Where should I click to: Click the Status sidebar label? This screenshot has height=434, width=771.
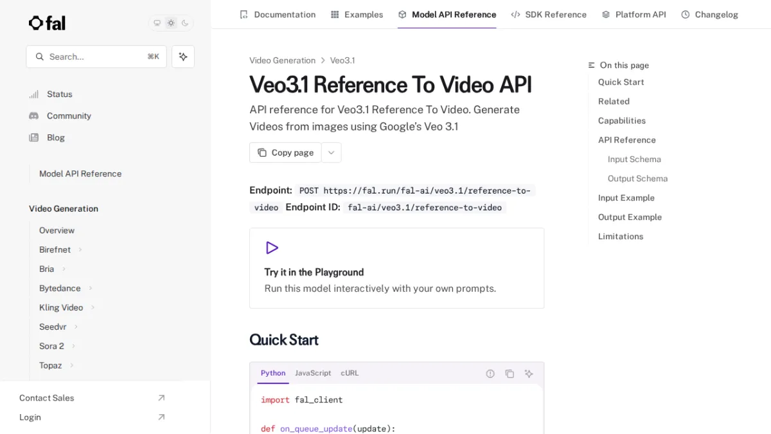[60, 94]
